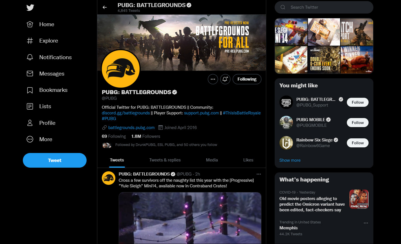
Task: Click the verified badge next to profile name
Action: (175, 92)
